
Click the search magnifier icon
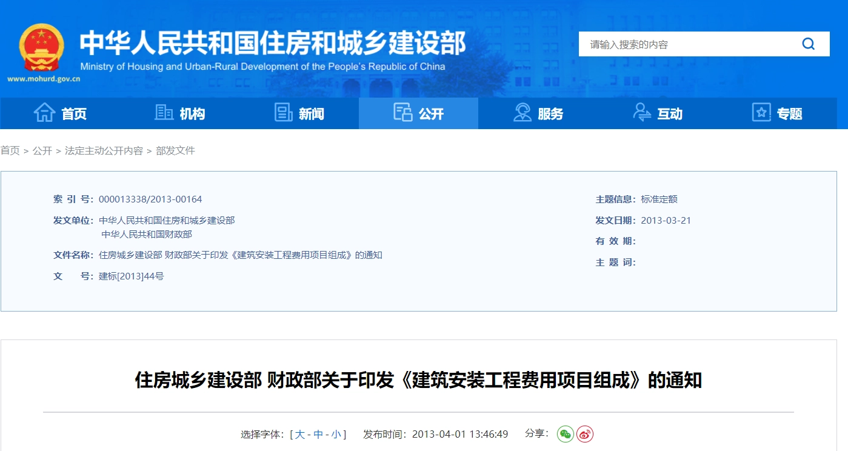[x=808, y=44]
